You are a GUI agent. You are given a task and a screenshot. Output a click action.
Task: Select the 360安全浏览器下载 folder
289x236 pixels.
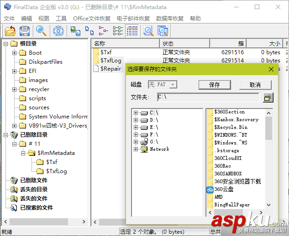coord(237,181)
